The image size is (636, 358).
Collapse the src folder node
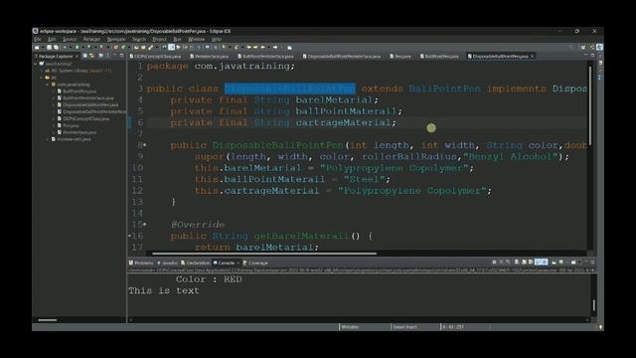42,78
